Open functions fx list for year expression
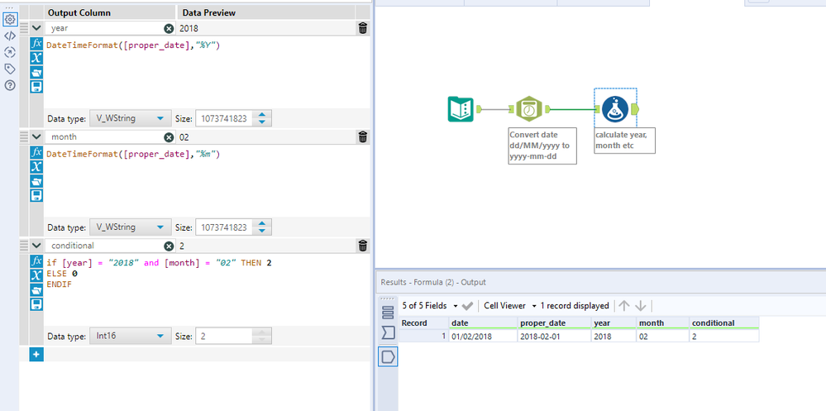826x411 pixels. (x=36, y=44)
